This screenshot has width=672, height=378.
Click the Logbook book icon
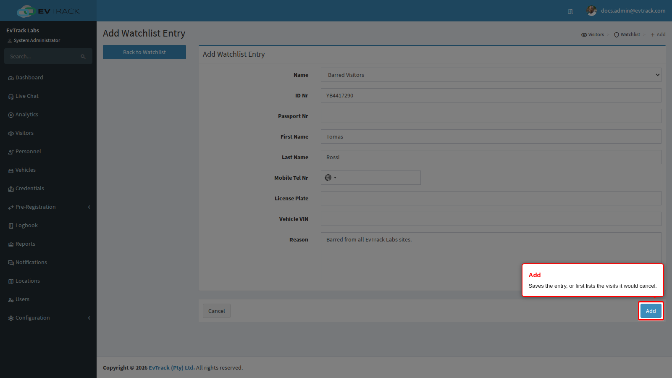click(11, 226)
